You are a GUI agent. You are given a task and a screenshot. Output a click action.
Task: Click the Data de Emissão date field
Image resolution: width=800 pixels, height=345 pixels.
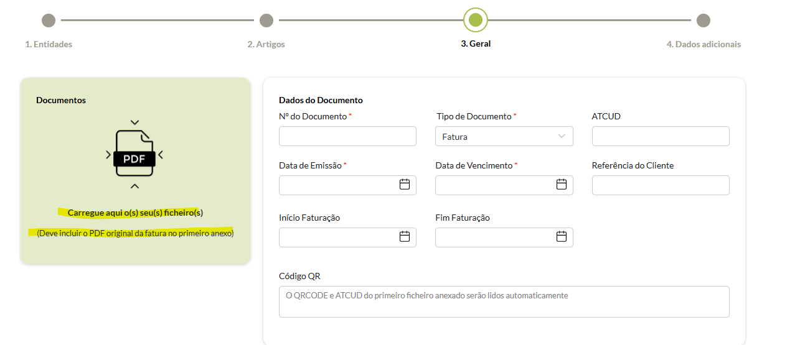tap(337, 185)
